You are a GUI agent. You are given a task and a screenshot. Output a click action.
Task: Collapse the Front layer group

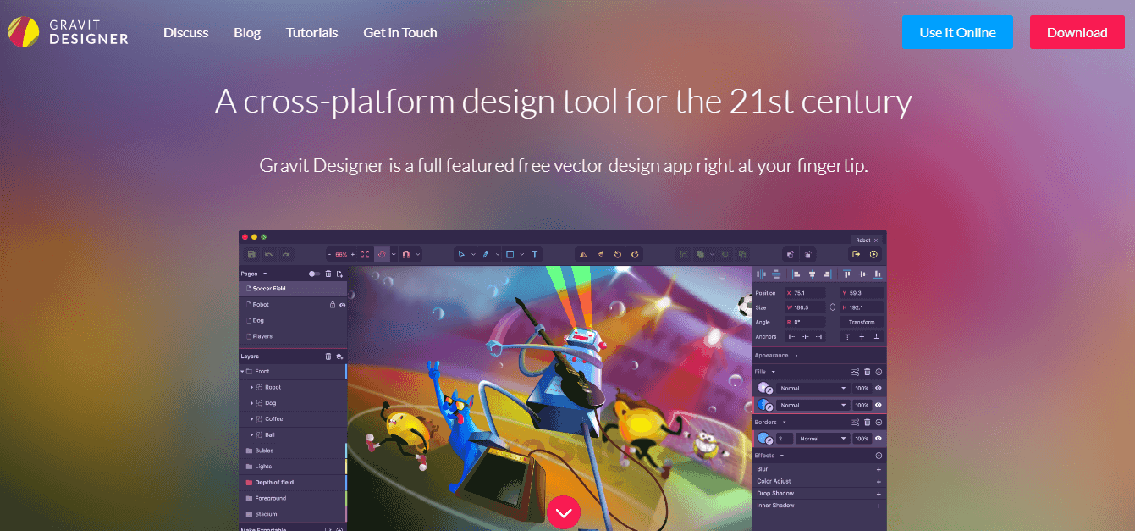(242, 371)
